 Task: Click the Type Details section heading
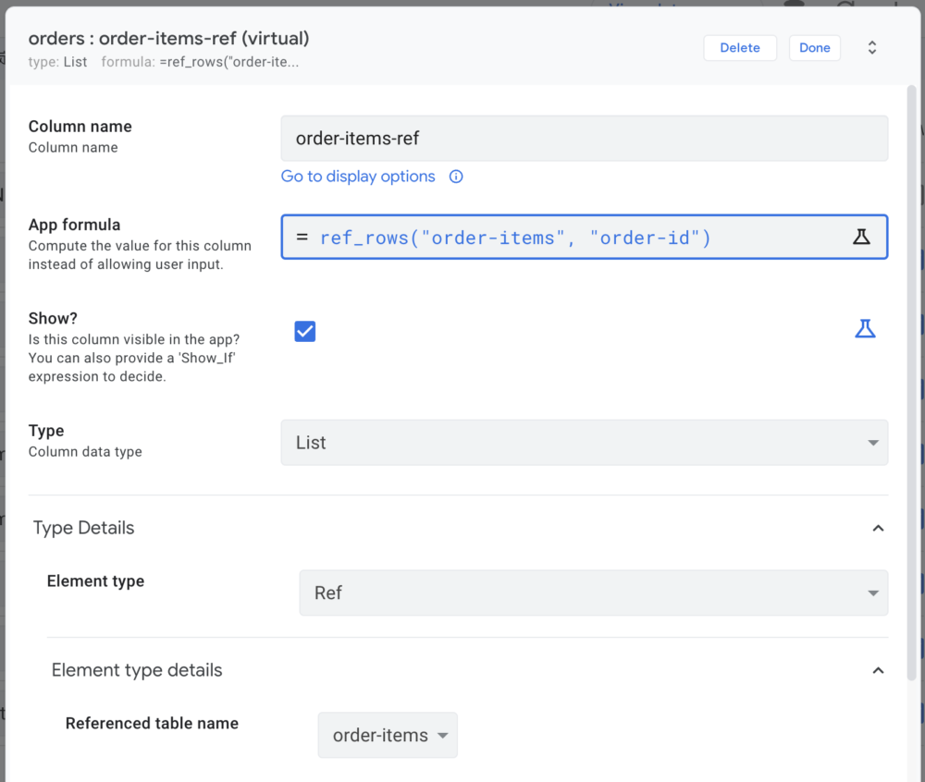tap(84, 528)
